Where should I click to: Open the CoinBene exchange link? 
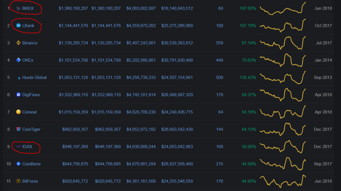pos(32,164)
